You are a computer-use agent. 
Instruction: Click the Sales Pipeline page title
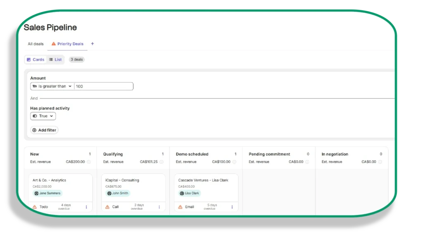50,28
